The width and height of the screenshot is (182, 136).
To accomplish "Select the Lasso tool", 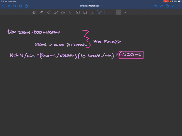I will [71, 12].
